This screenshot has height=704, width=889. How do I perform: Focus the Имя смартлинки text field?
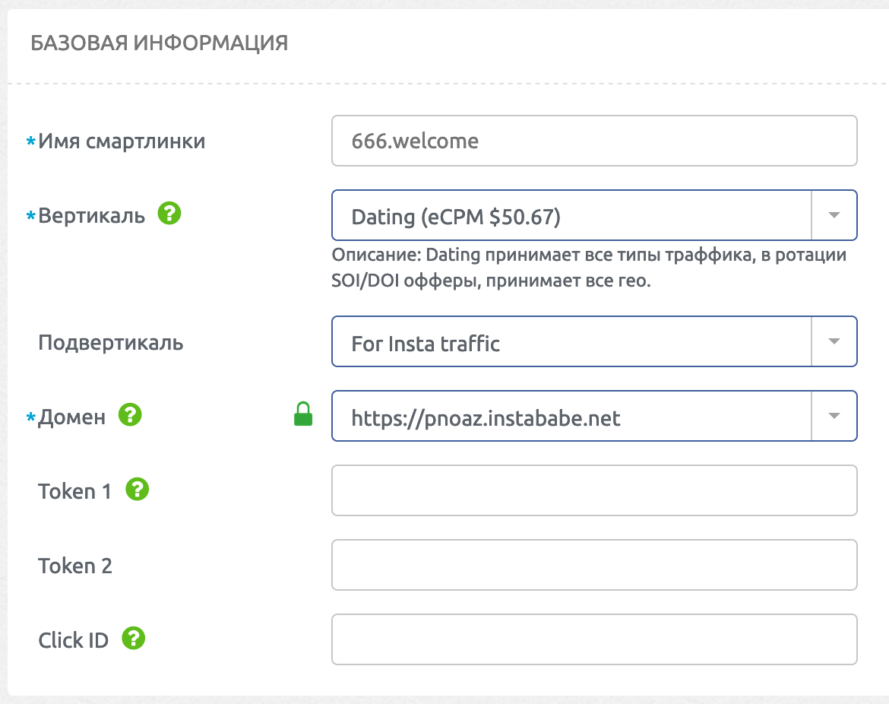point(594,141)
